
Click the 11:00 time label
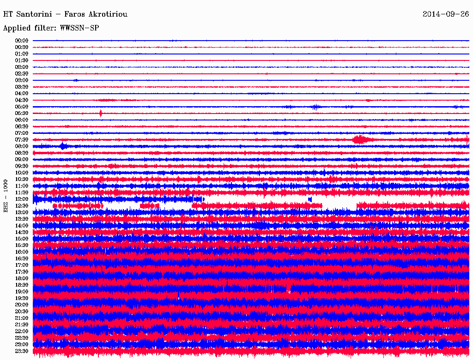click(x=21, y=186)
